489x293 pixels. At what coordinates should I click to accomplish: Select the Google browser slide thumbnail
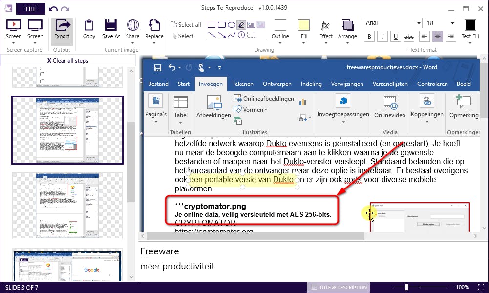68,265
